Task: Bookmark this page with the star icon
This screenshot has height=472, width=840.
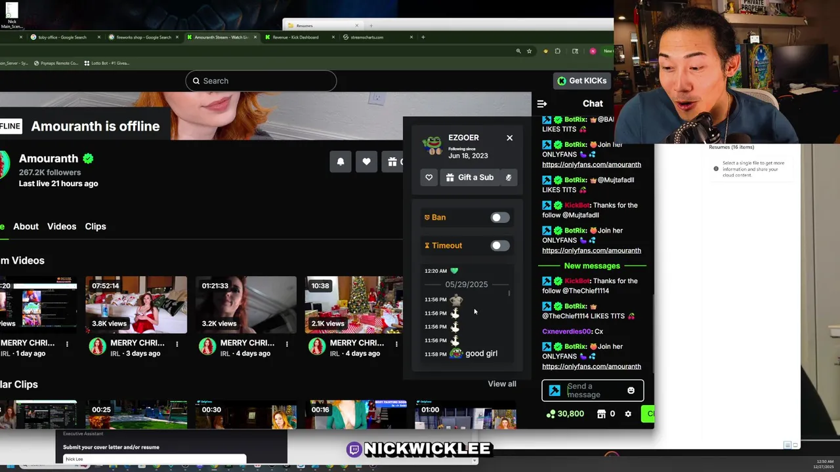Action: point(529,51)
